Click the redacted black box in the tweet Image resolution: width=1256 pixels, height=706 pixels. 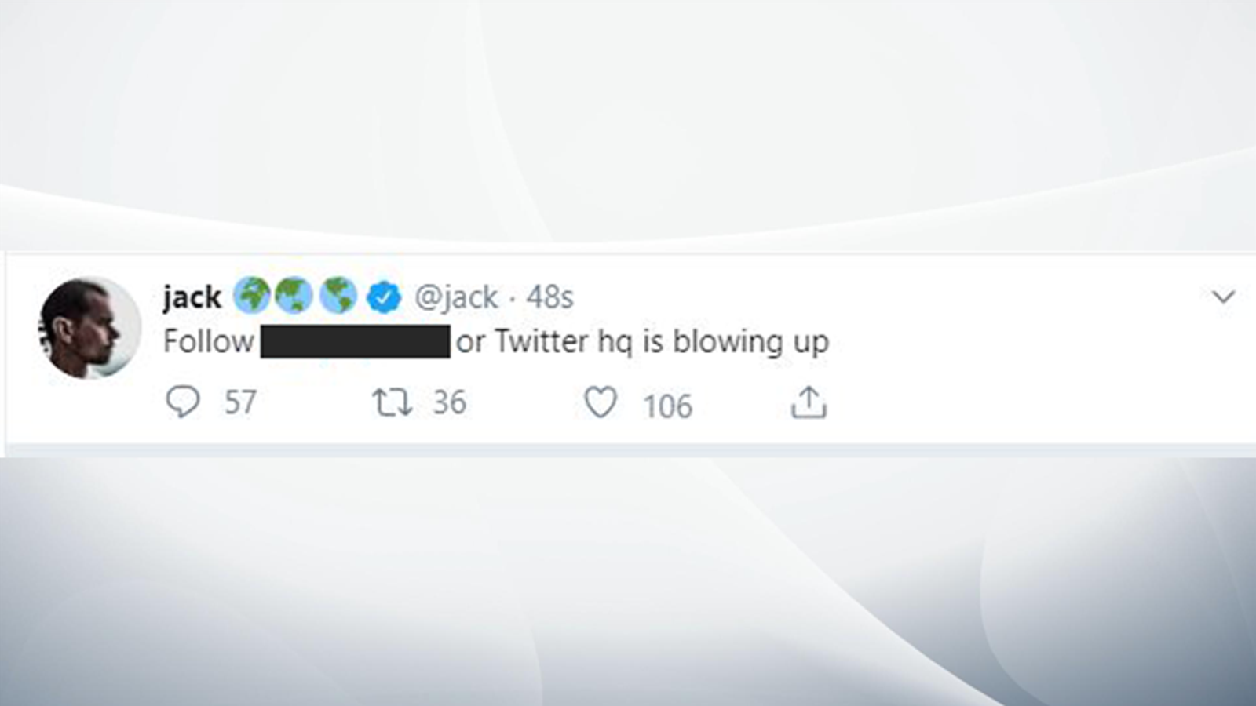[355, 340]
